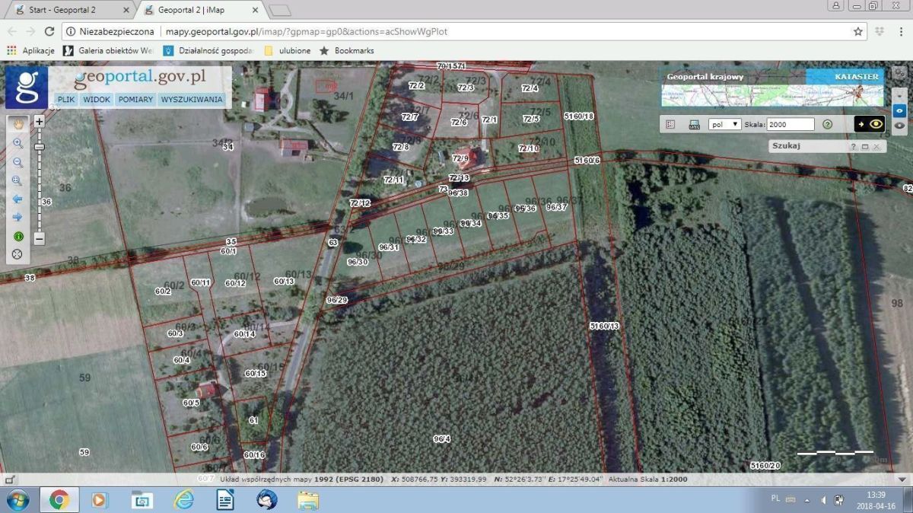Switch to the KATASTER map view
913x513 pixels.
pos(856,77)
